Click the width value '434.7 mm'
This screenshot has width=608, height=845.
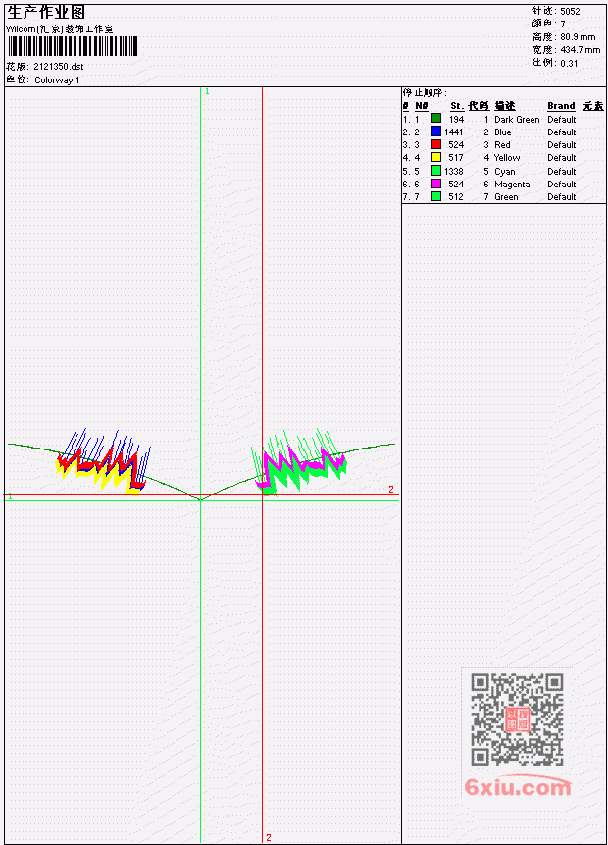point(580,50)
